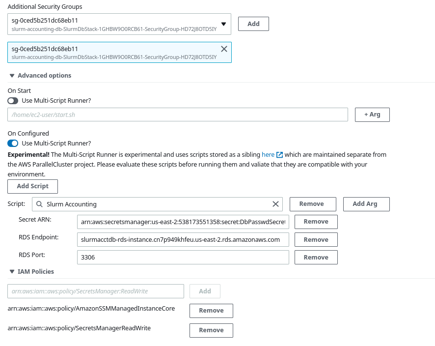Open the security group dropdown arrow
The height and width of the screenshot is (346, 435).
223,24
